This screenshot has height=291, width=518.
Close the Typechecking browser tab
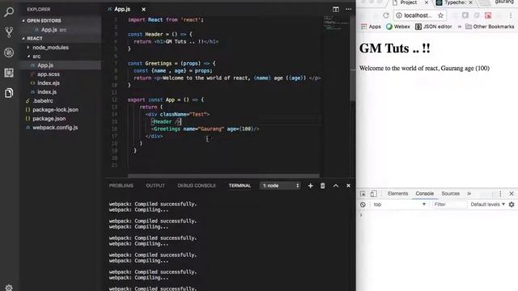pyautogui.click(x=470, y=2)
